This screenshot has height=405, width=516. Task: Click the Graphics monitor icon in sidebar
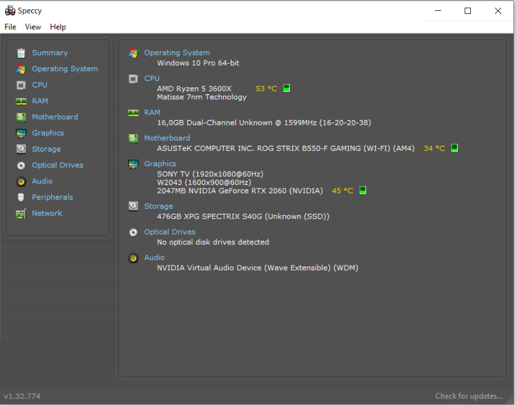pos(21,133)
